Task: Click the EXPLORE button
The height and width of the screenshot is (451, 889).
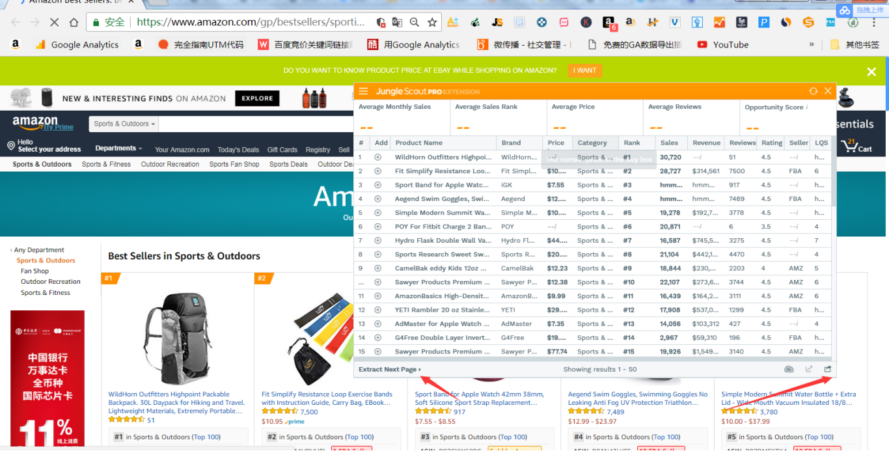Action: 257,98
